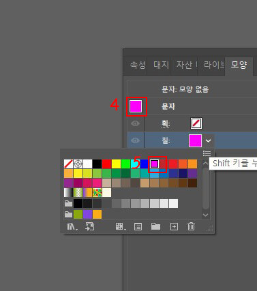Pick the bright green swatch in first row
Screen dimensions: 257x291
[125, 164]
